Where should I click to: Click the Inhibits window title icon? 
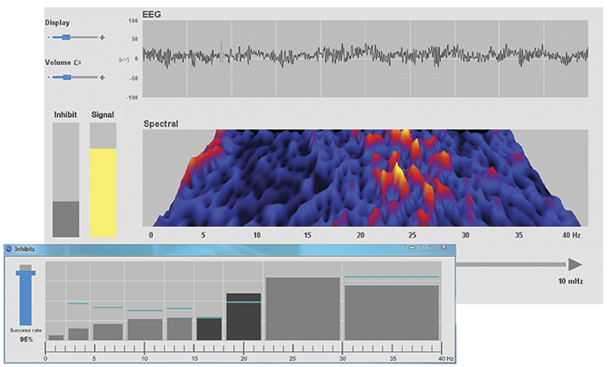(10, 249)
